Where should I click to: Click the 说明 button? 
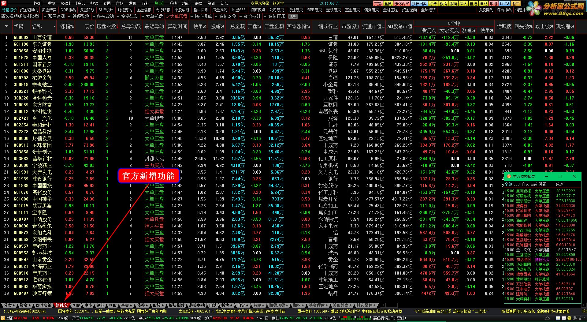pyautogui.click(x=293, y=17)
